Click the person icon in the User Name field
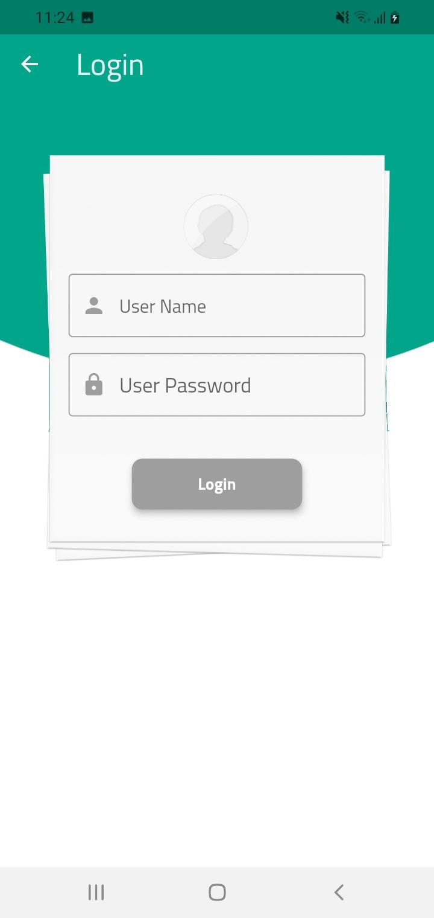This screenshot has width=434, height=918. click(93, 306)
